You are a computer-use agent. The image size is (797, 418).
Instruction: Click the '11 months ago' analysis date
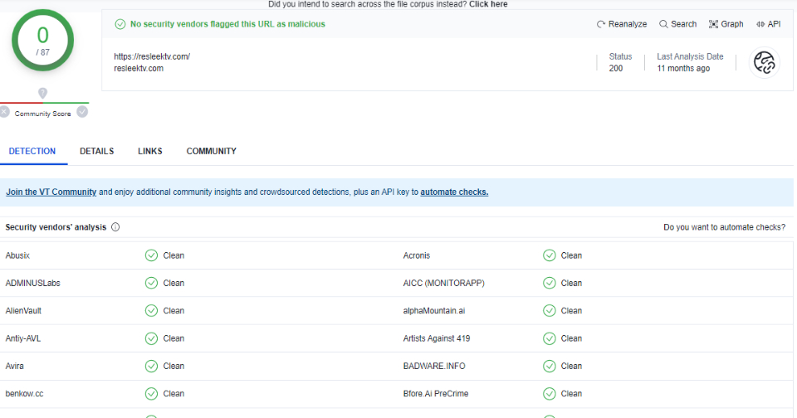pos(683,68)
